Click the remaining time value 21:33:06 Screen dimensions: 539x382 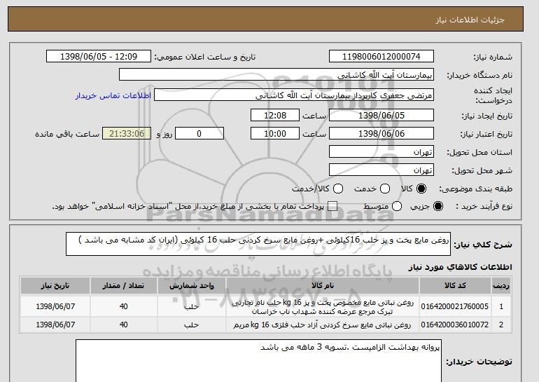[127, 134]
